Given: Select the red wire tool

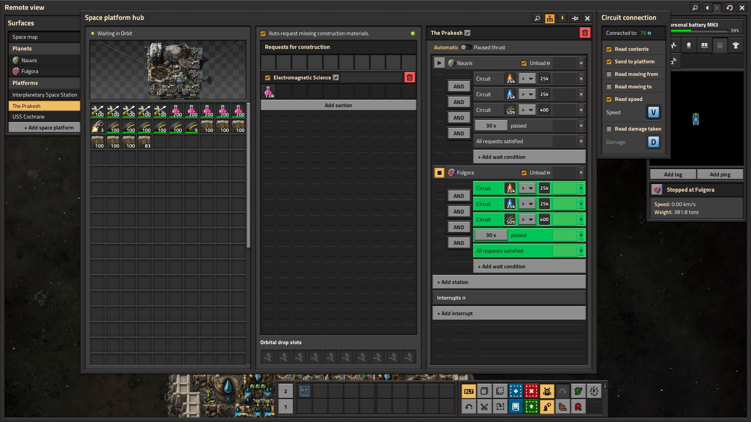Looking at the screenshot, I should (578, 407).
